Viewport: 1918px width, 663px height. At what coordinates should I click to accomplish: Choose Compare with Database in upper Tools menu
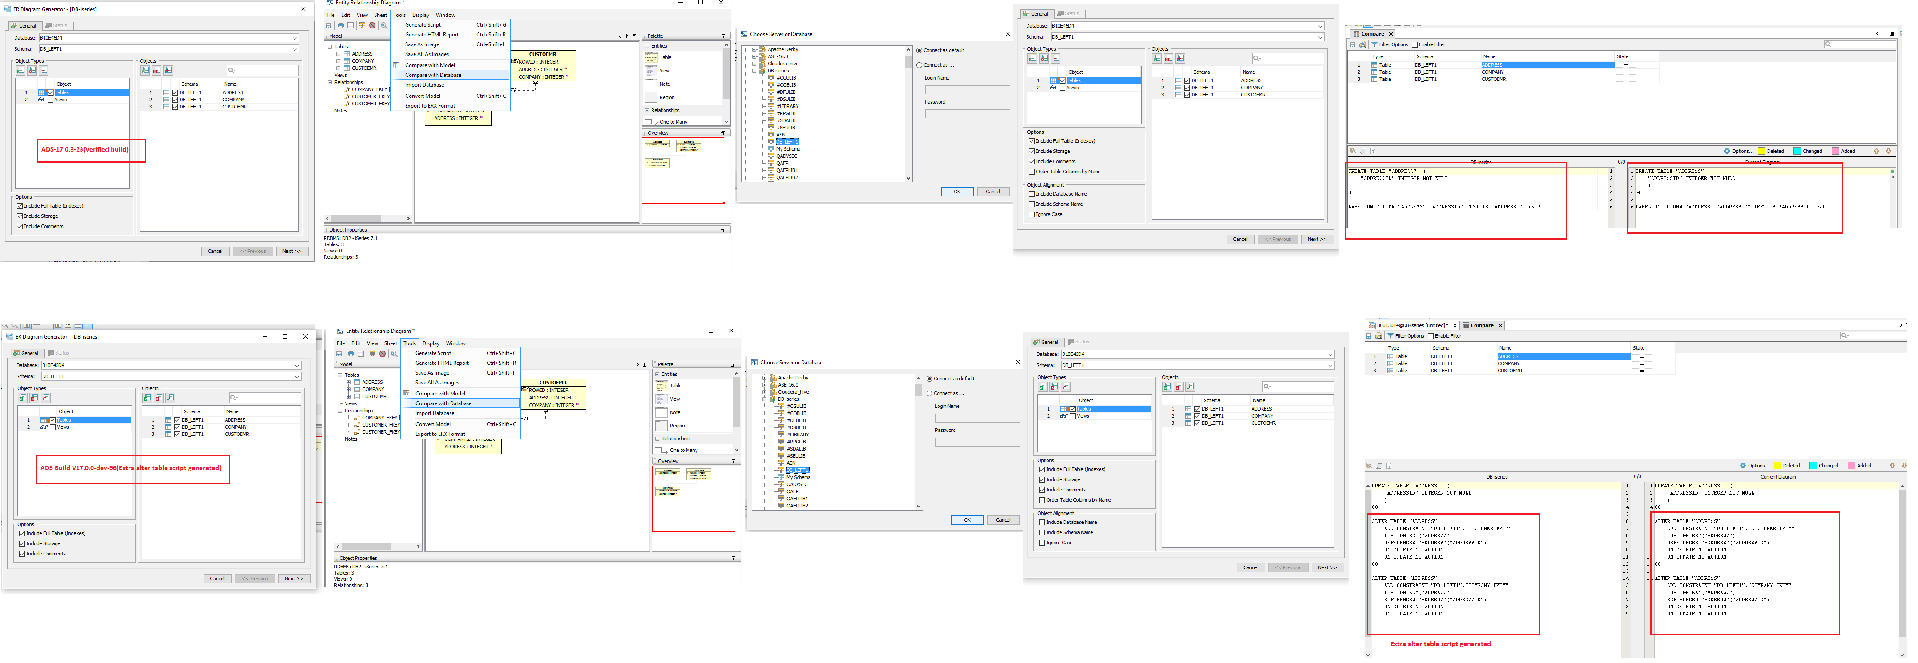click(x=433, y=75)
